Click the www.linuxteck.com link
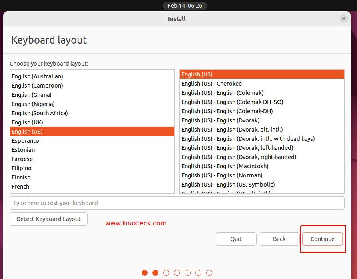This screenshot has height=279, width=357. 136,223
